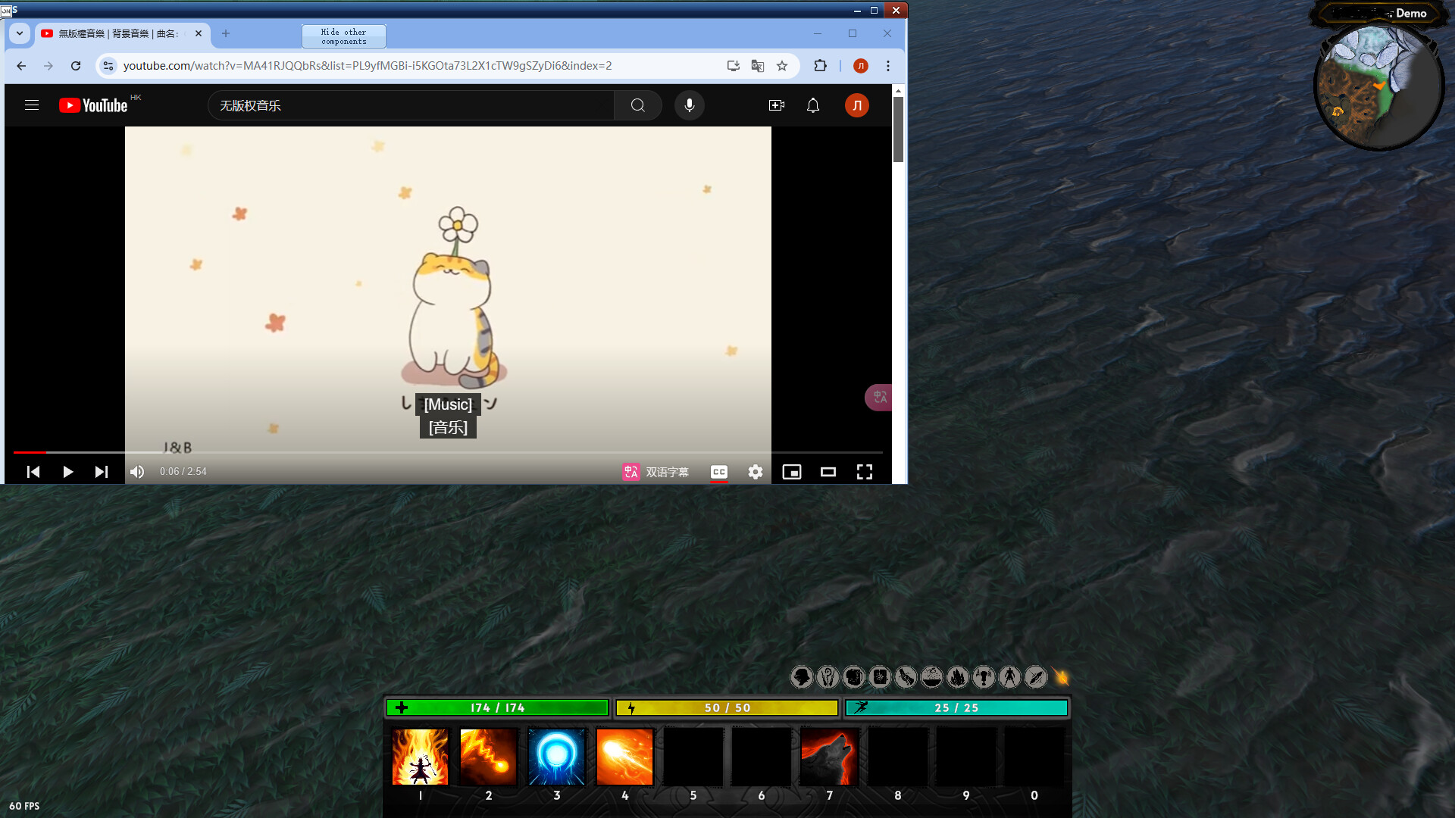Go to previous video in playlist
1455x818 pixels.
(33, 472)
